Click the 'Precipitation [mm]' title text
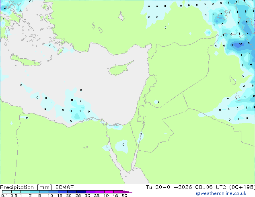The height and width of the screenshot is (197, 255). (x=26, y=187)
